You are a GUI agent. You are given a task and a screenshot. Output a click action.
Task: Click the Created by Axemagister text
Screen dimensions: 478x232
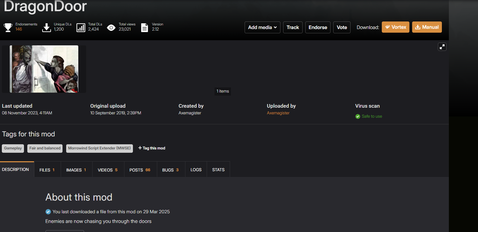[x=190, y=113]
